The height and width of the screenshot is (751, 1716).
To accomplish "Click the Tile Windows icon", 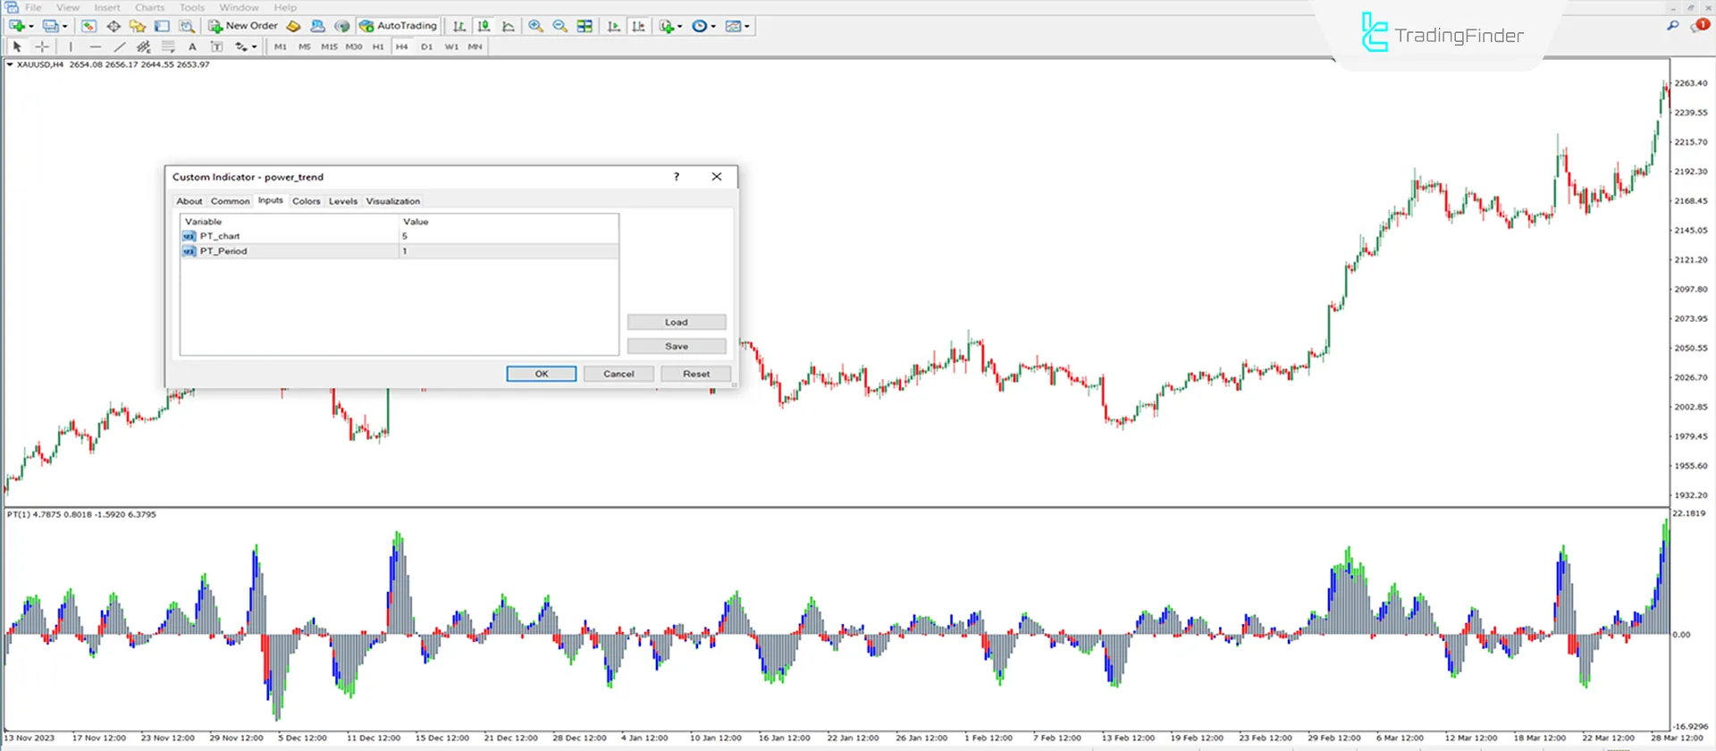I will [585, 26].
